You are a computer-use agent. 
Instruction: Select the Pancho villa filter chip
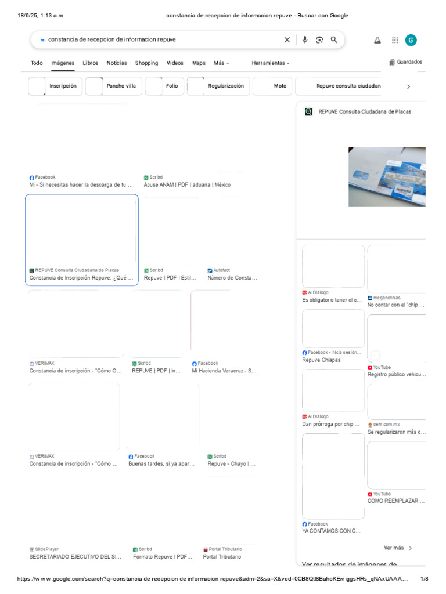114,86
